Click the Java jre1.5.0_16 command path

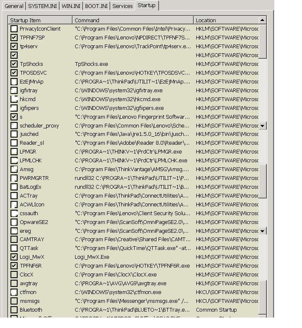(x=132, y=134)
